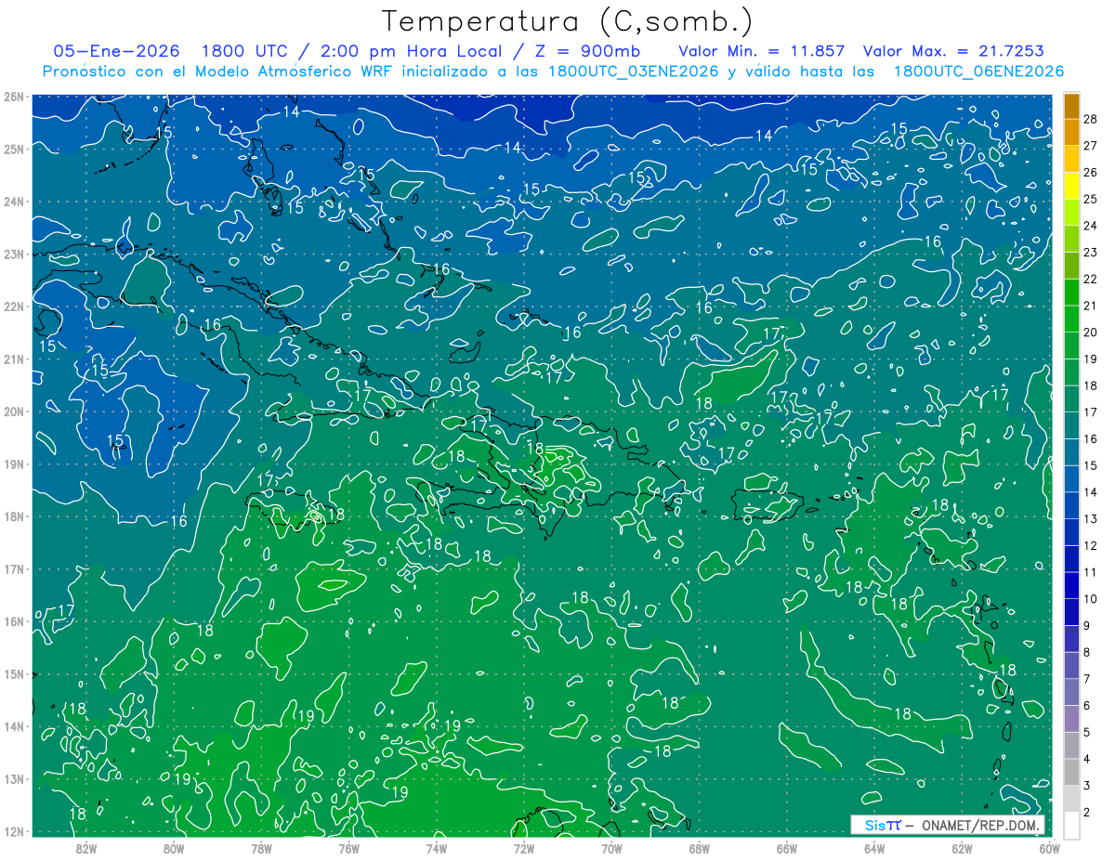
Task: Click the 62W longitude label
Action: (x=962, y=847)
